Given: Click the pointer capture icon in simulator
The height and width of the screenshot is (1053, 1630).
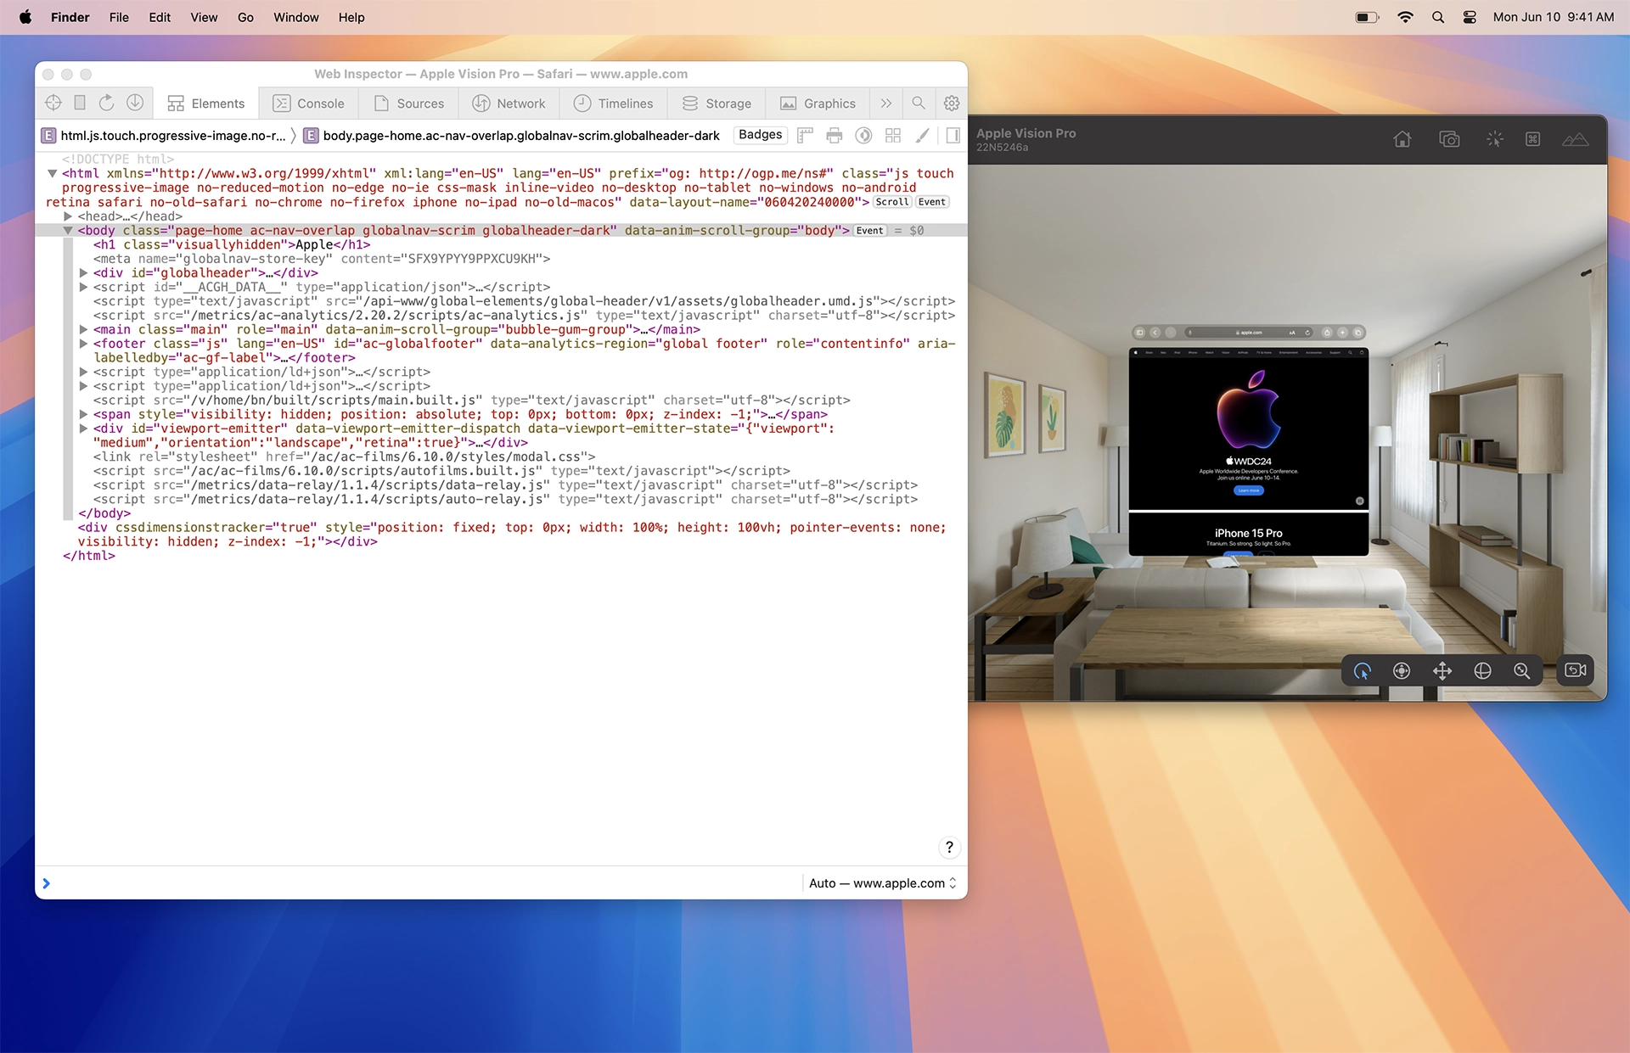Looking at the screenshot, I should point(1494,139).
